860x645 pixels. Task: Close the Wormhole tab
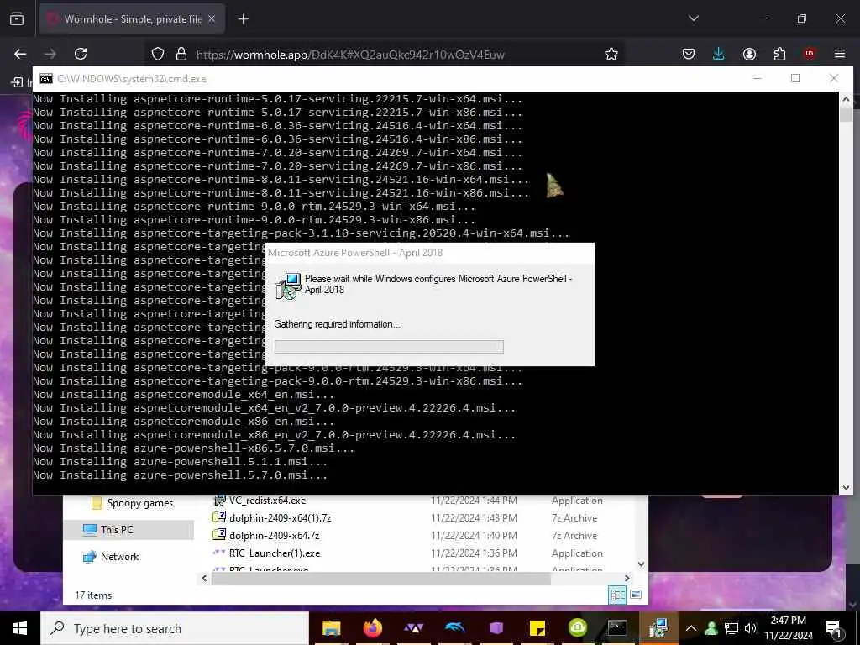click(x=212, y=19)
